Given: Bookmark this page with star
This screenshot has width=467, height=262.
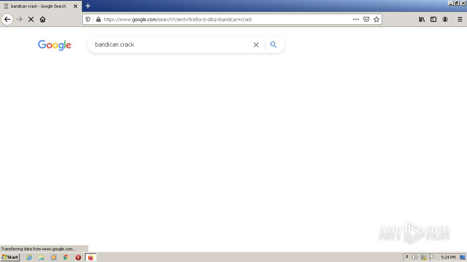Looking at the screenshot, I should 377,19.
